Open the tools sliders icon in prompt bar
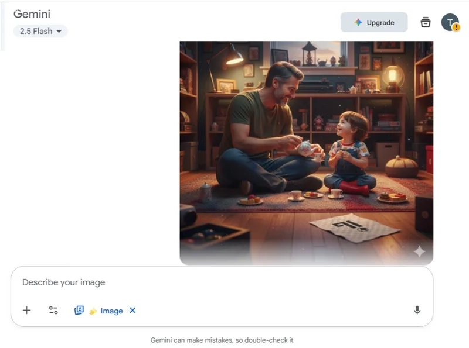The height and width of the screenshot is (348, 469). pyautogui.click(x=53, y=311)
